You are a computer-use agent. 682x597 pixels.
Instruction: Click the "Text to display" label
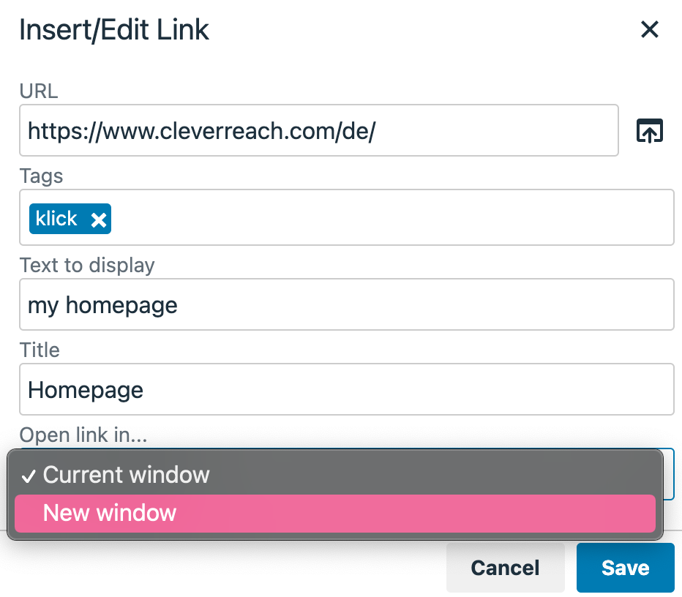click(x=87, y=265)
